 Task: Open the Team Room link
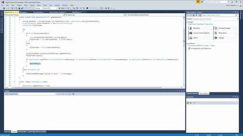[x=209, y=24]
